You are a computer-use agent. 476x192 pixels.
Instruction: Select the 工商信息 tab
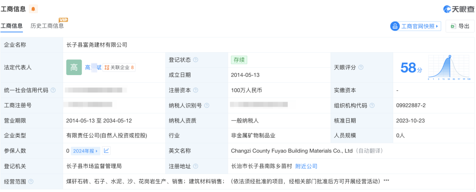[x=11, y=26]
